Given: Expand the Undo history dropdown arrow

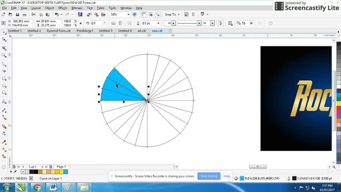Looking at the screenshot, I should [x=61, y=14].
